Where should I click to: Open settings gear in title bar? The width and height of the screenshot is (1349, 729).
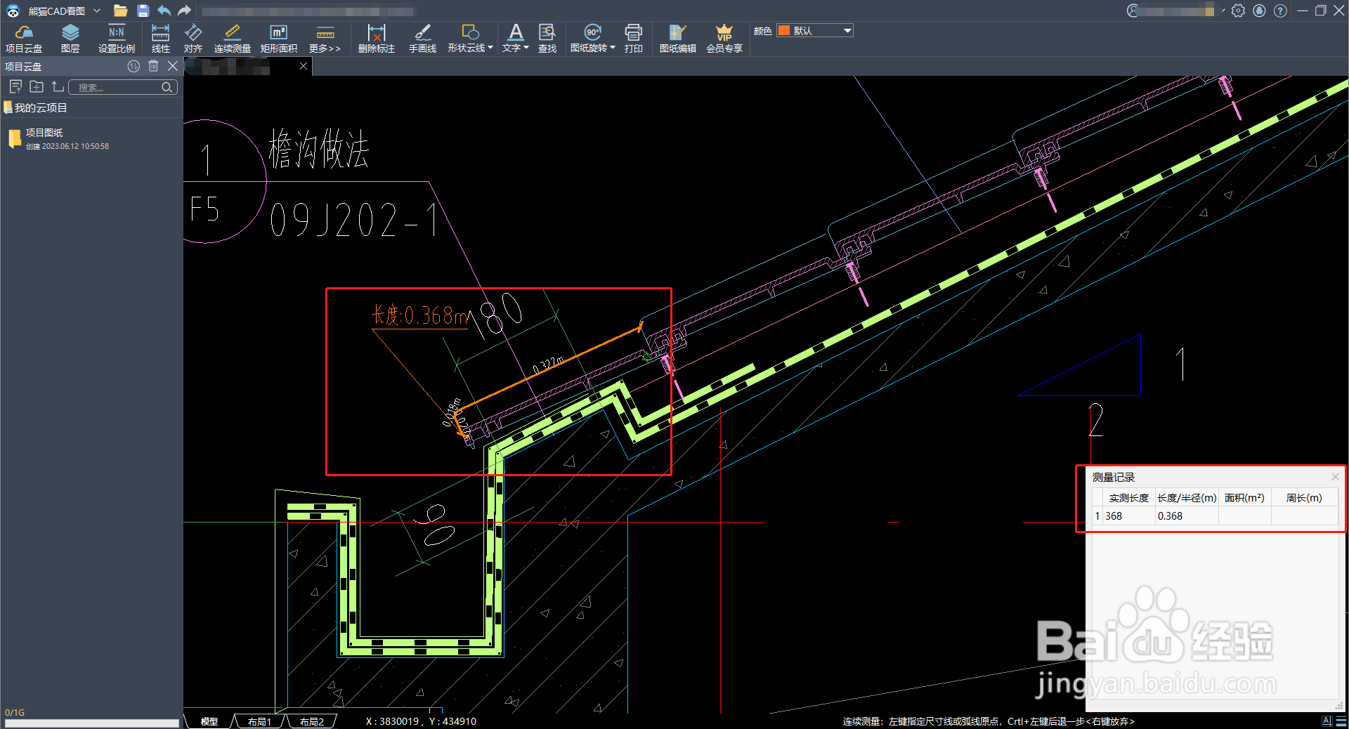1238,11
